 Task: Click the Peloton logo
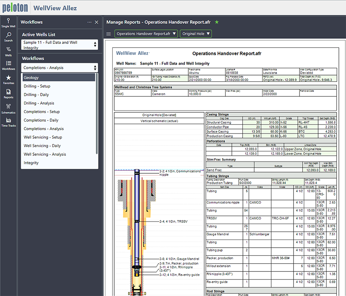point(15,7)
